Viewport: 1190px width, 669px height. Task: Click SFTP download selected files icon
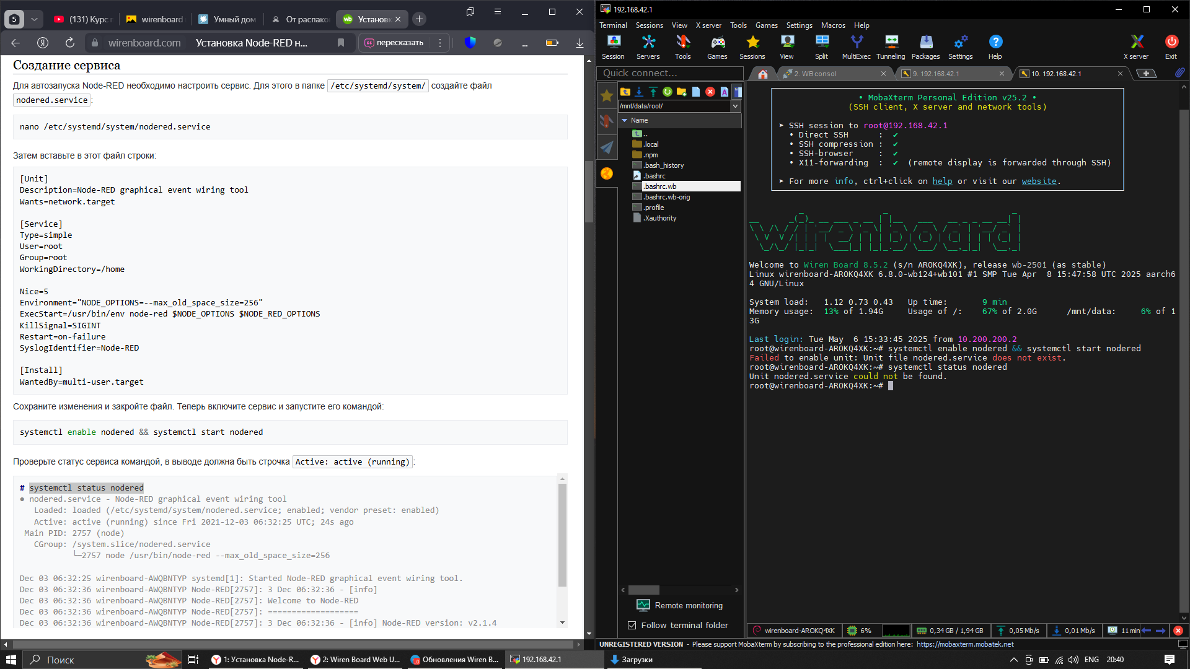point(639,92)
